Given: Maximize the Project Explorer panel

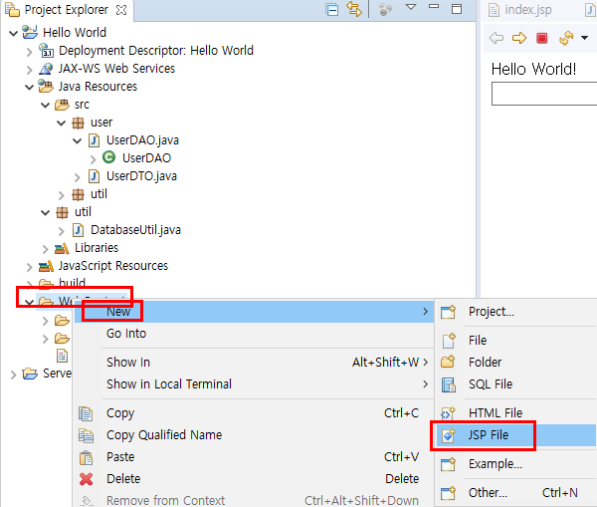Looking at the screenshot, I should click(x=457, y=9).
